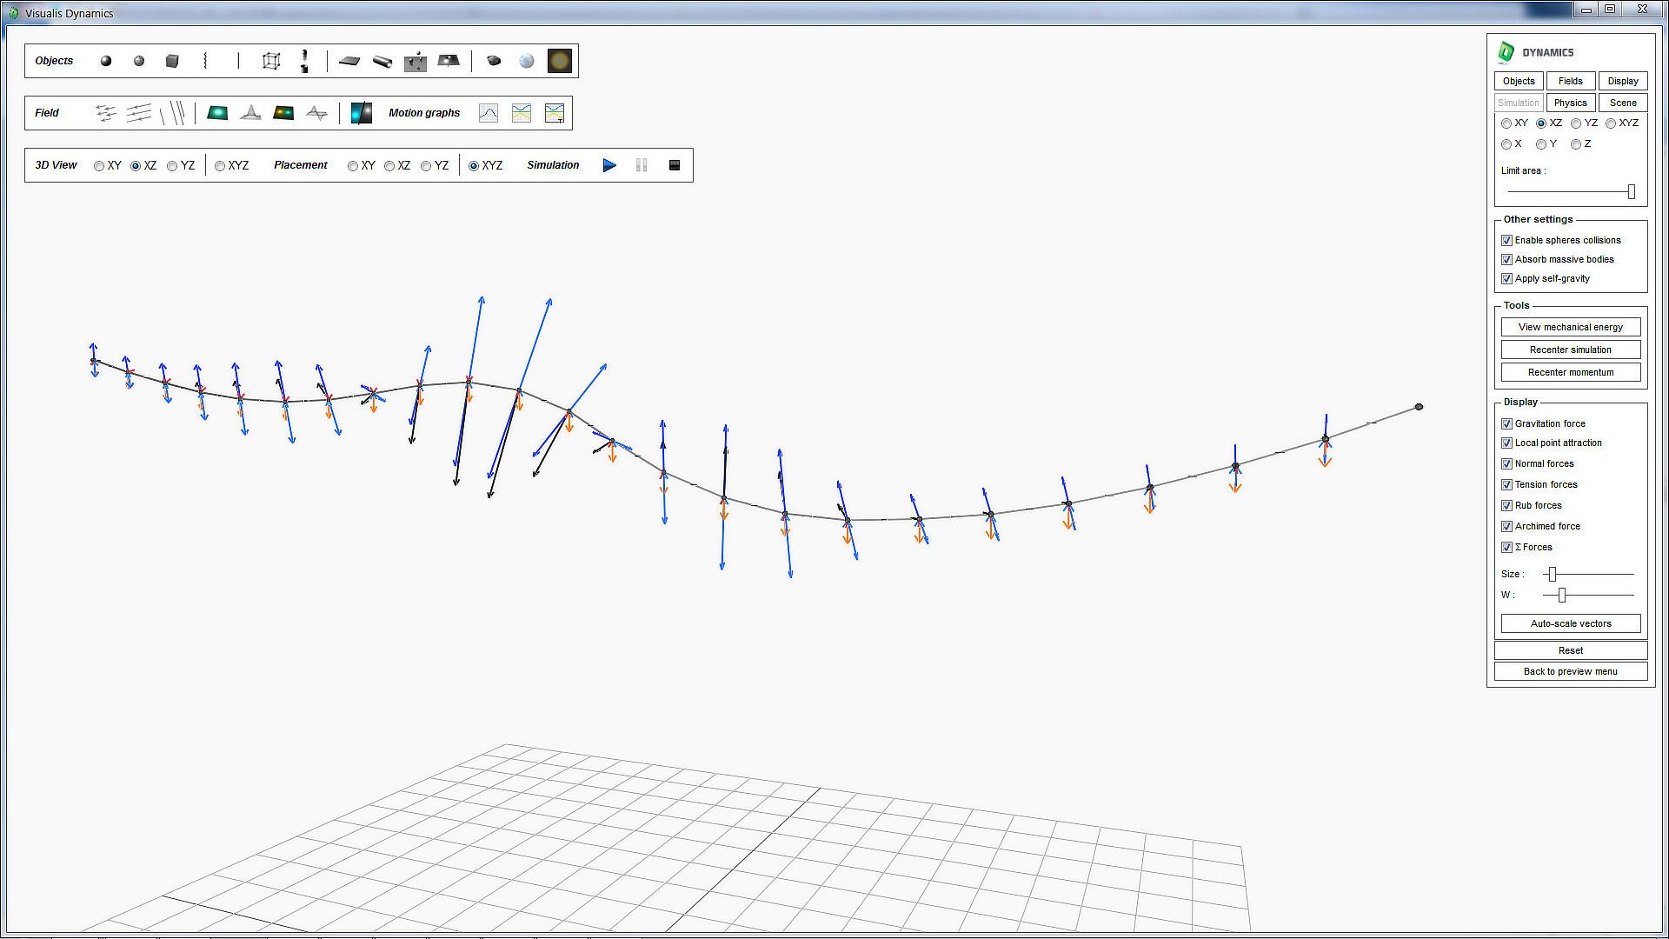Choose the glowing sun object icon
1669x939 pixels.
(560, 61)
